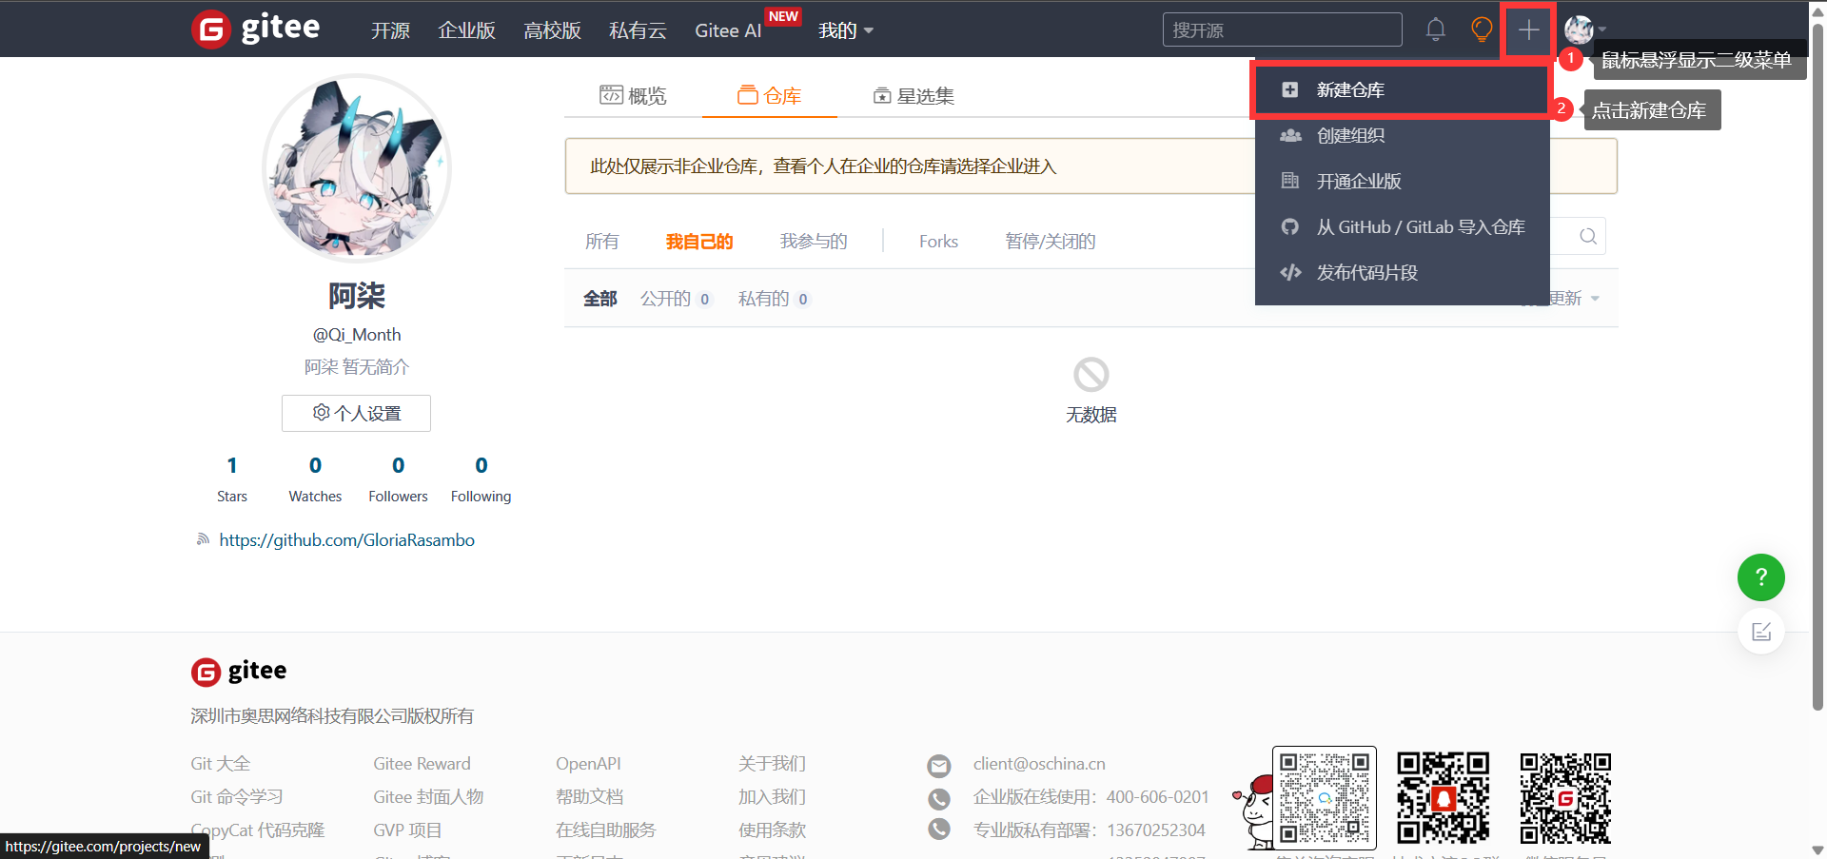Screen dimensions: 1827x859
Task: Click the 个人设置 button
Action: 356,413
